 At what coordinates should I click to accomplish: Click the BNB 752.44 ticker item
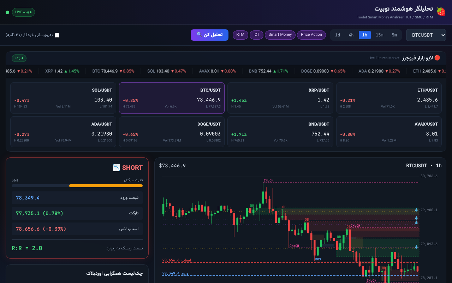(268, 71)
